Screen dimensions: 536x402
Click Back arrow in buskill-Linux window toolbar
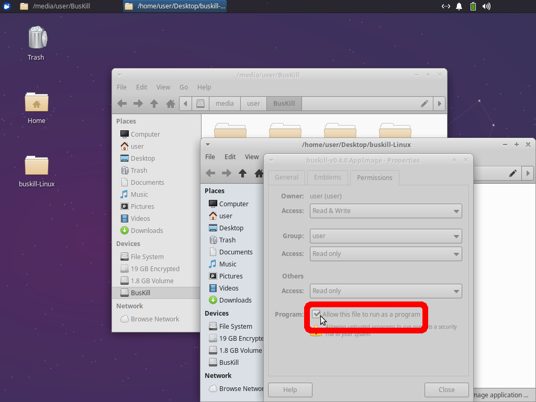tap(210, 173)
